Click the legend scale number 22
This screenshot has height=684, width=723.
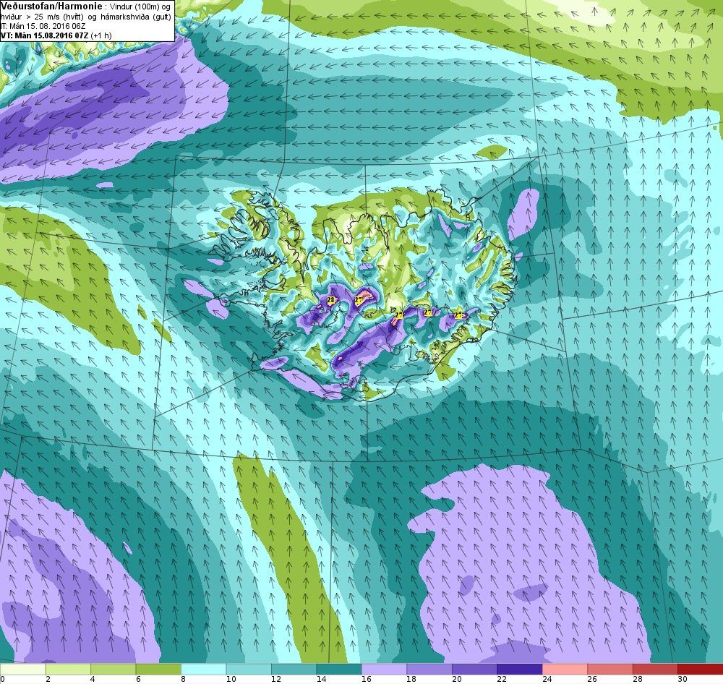502,679
